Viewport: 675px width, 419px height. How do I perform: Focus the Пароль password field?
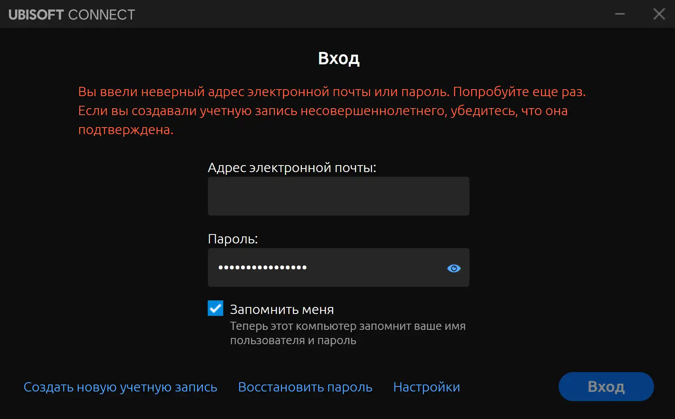point(338,267)
